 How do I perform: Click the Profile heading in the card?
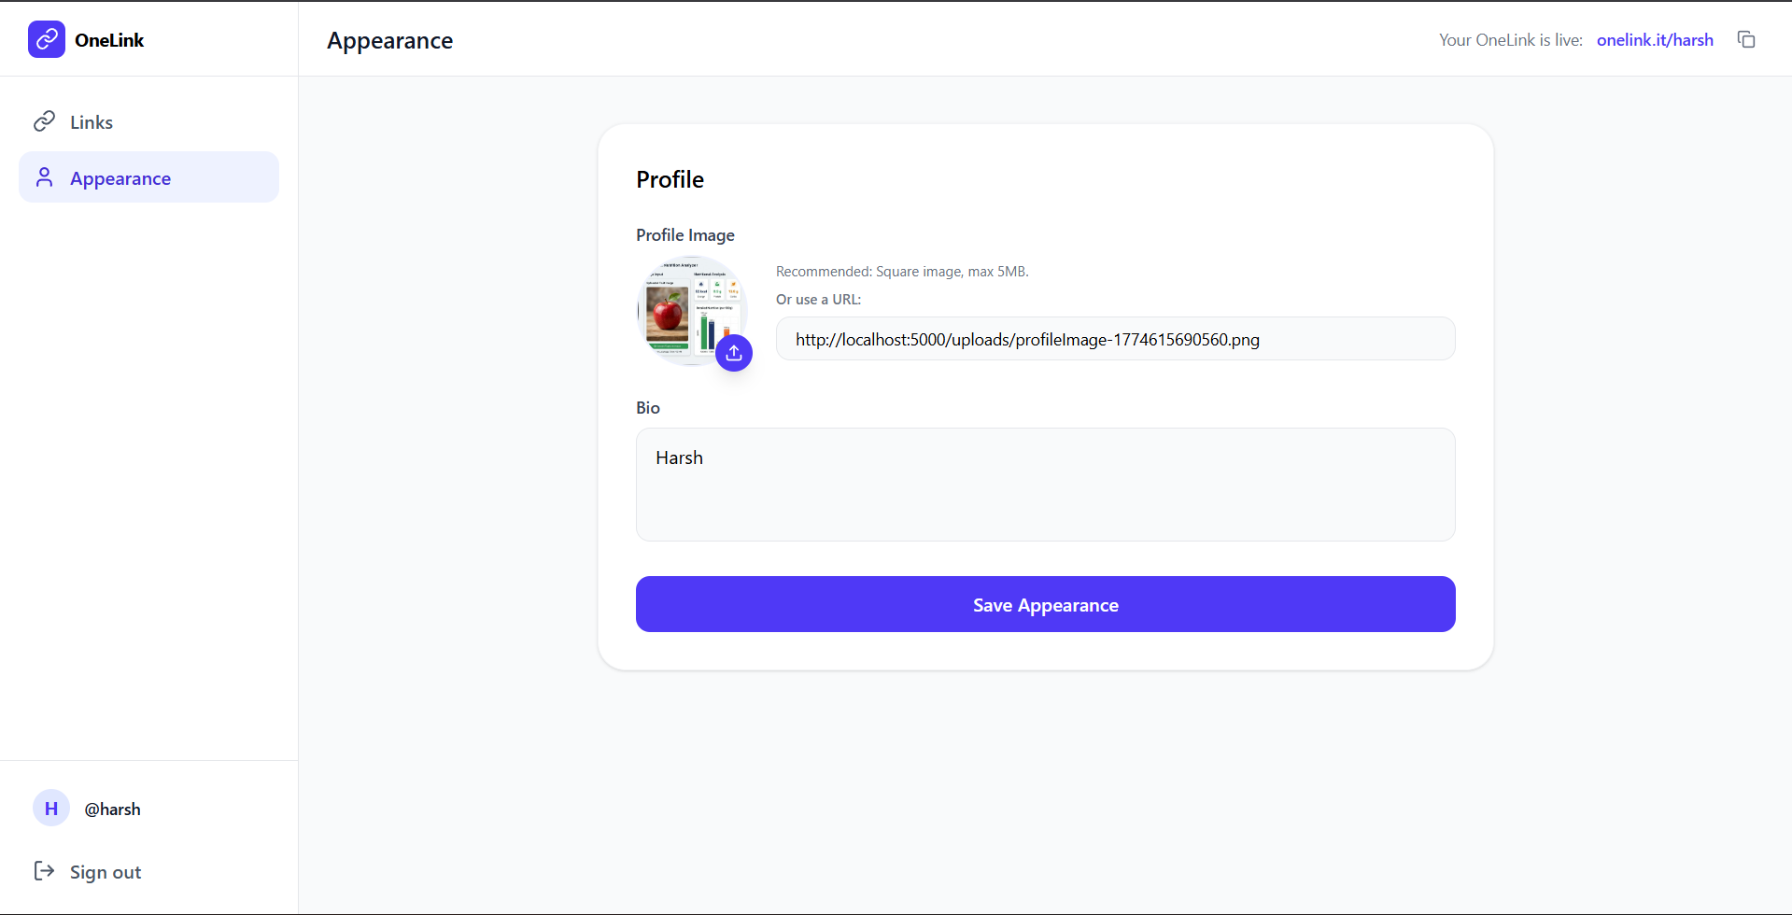pos(670,178)
